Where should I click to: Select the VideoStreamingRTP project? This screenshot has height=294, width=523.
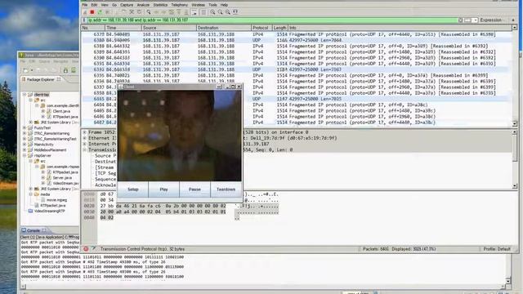(x=49, y=211)
